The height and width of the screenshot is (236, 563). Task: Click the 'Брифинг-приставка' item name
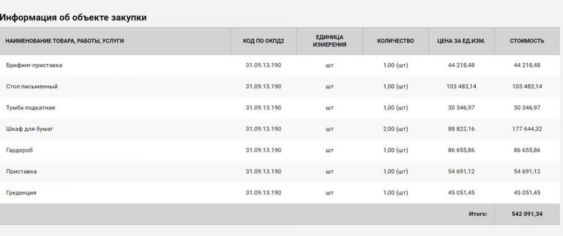tap(34, 66)
